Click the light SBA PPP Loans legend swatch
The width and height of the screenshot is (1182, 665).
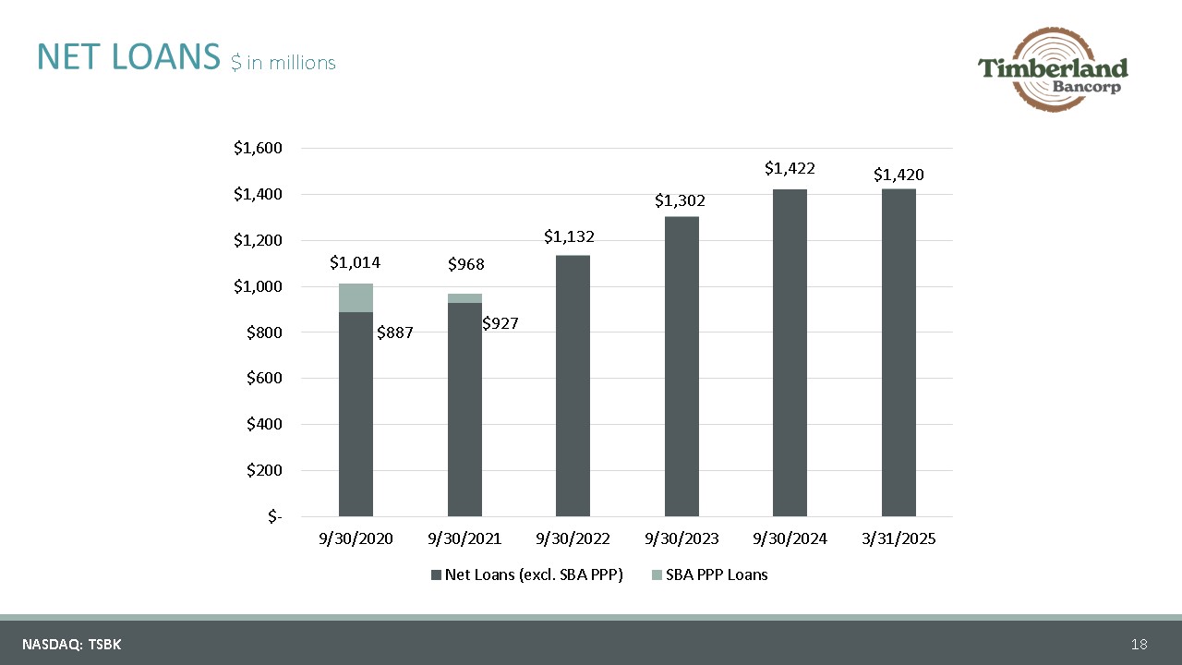pos(657,575)
